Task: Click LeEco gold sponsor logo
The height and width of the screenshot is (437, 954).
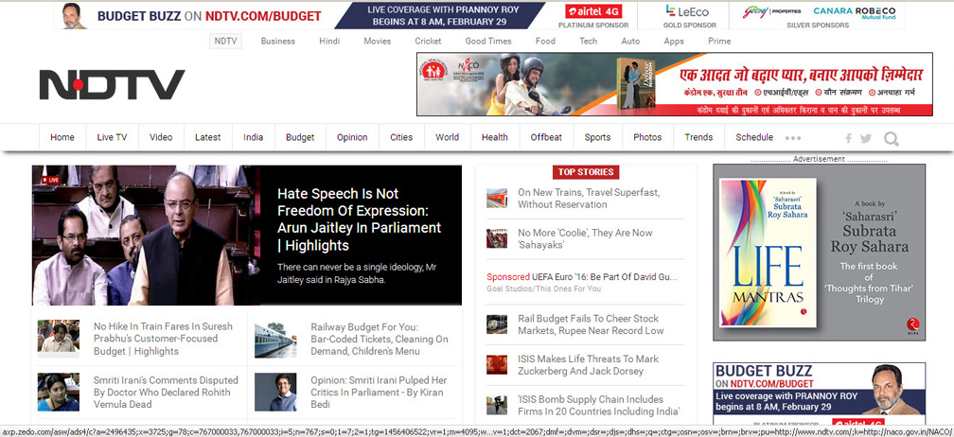Action: click(x=689, y=11)
